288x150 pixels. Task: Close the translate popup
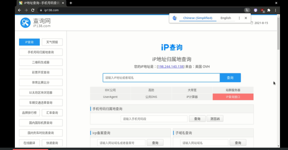point(246,18)
